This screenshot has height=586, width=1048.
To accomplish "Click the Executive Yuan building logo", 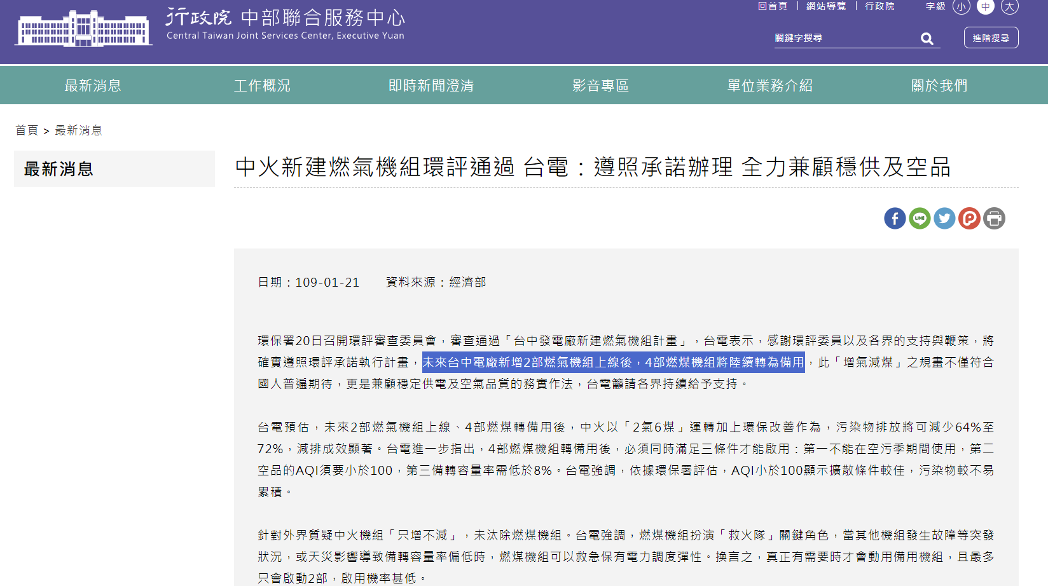I will click(x=83, y=29).
